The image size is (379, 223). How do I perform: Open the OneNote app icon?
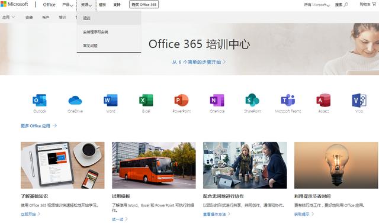click(217, 100)
